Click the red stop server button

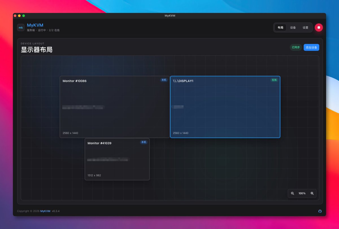tap(319, 27)
